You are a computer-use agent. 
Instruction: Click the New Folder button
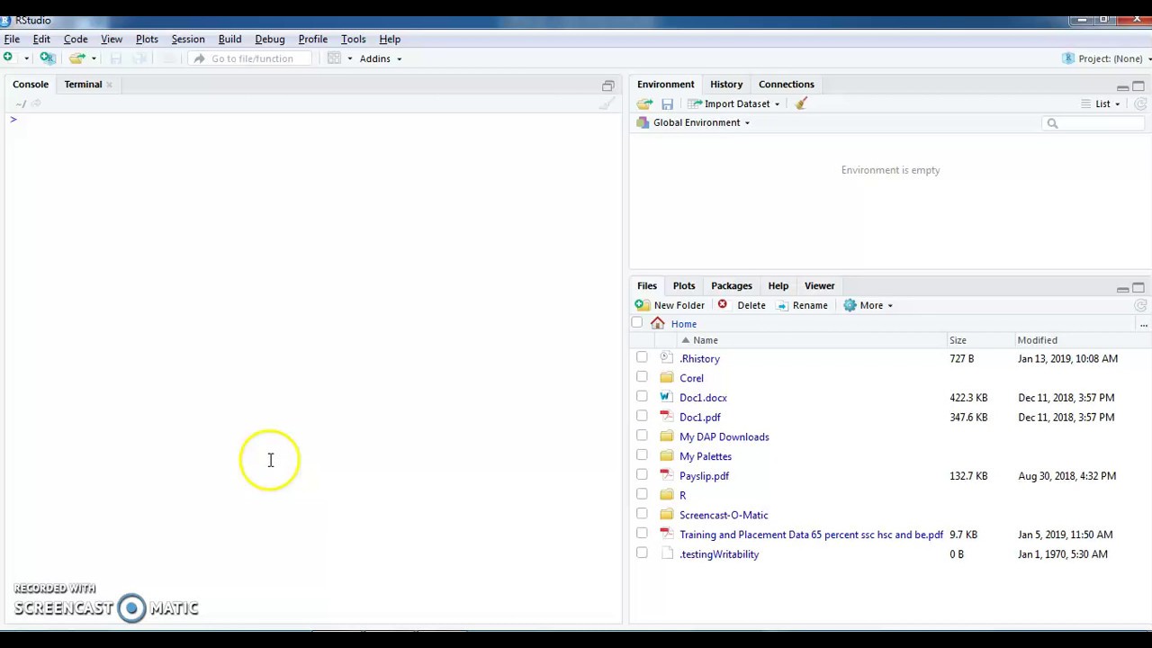(x=670, y=305)
